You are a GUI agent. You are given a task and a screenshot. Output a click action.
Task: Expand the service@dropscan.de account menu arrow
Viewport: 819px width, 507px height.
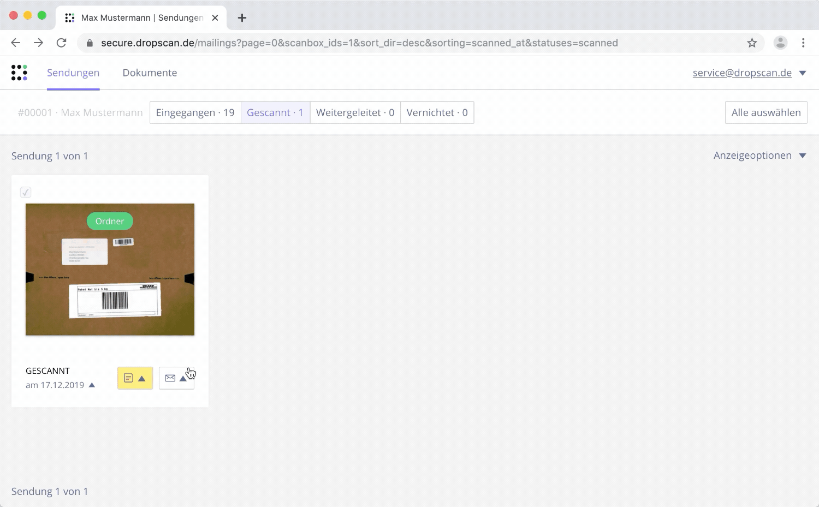(802, 73)
